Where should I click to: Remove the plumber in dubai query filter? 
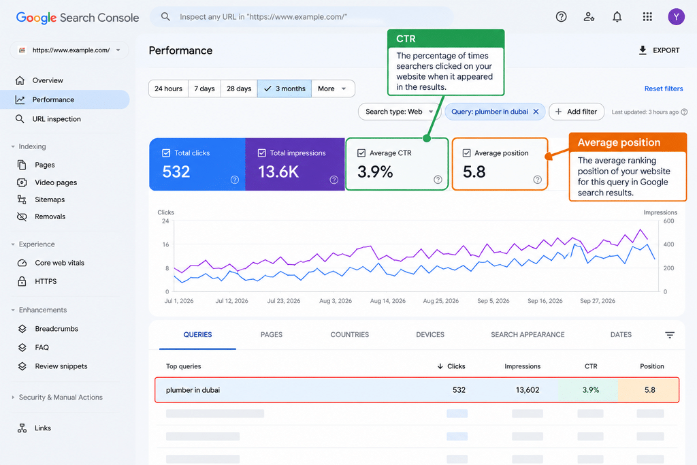pyautogui.click(x=536, y=112)
